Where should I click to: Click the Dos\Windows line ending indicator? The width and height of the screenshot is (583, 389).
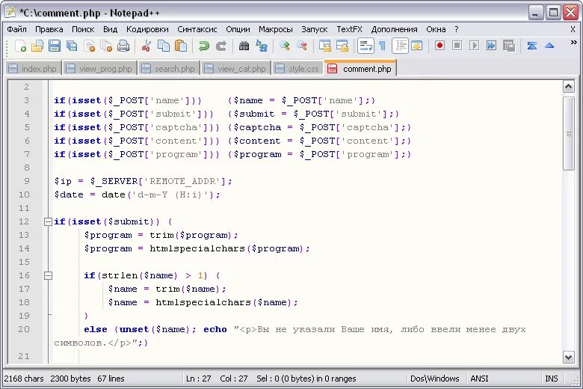tap(435, 379)
